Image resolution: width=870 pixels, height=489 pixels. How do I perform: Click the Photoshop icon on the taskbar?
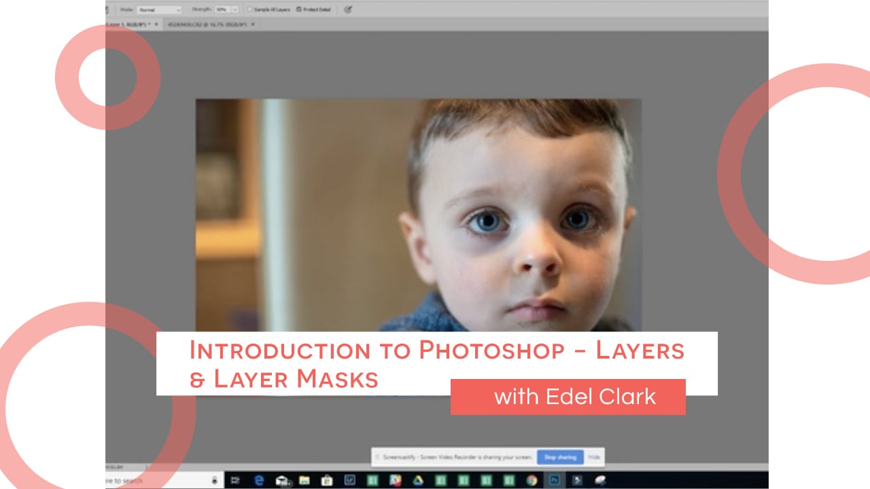(x=555, y=480)
